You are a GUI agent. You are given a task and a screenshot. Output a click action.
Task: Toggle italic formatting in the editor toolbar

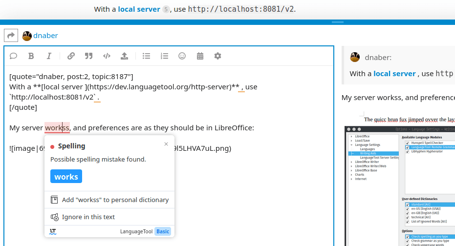(x=49, y=56)
